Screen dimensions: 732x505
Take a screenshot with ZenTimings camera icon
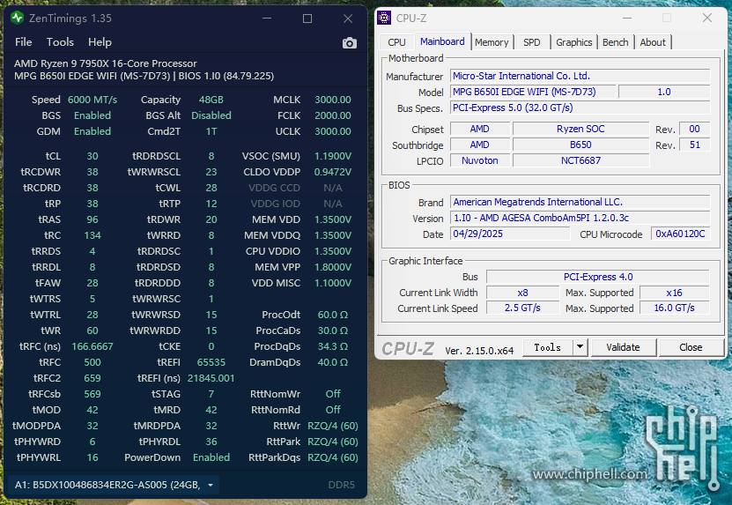click(x=349, y=43)
